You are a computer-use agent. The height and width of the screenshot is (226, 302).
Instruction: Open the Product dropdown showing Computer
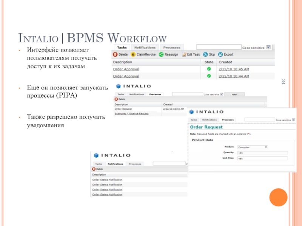253,147
